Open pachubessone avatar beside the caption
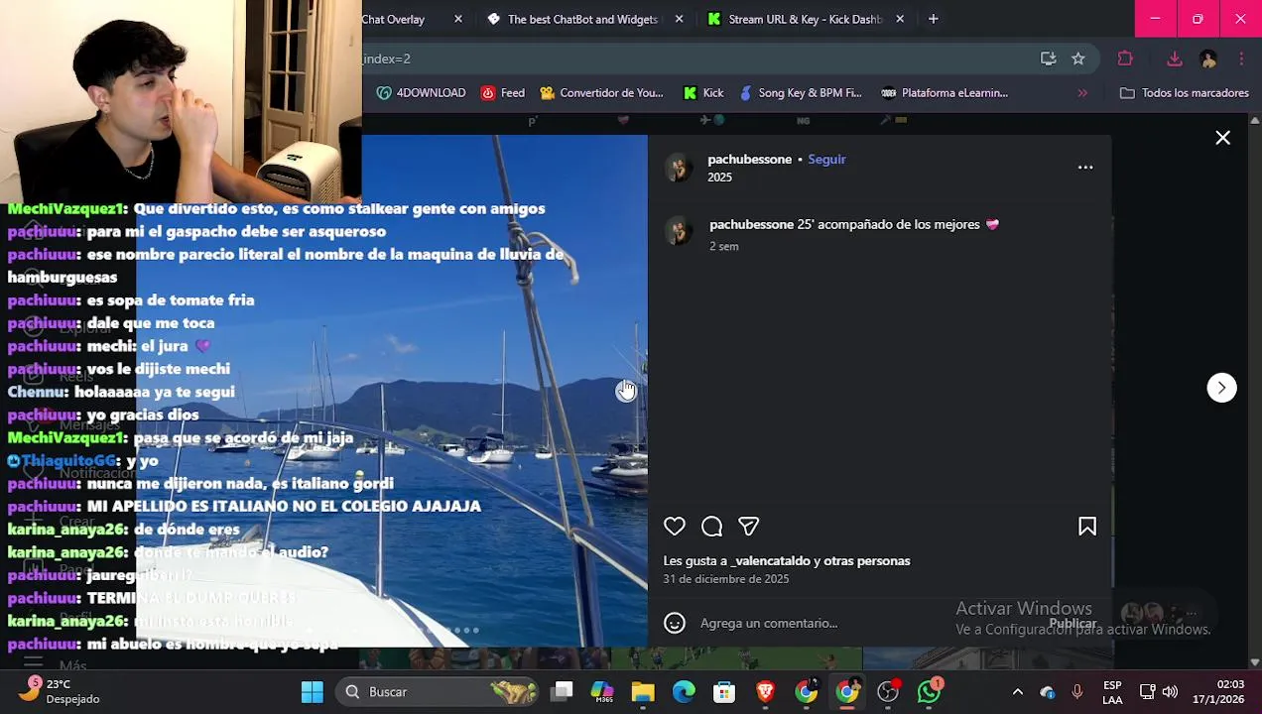 point(679,232)
